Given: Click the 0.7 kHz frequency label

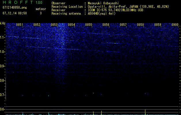Looking at the screenshot, I should tap(2, 95).
